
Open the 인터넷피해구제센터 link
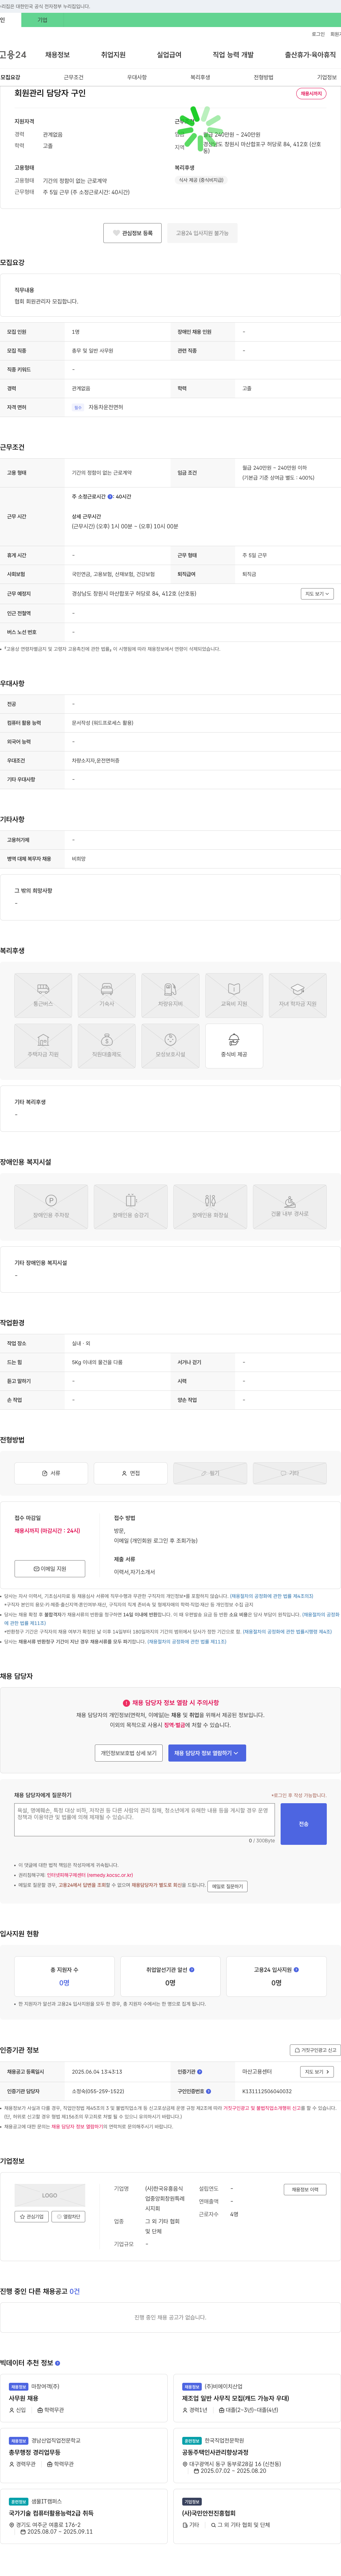coord(90,1875)
